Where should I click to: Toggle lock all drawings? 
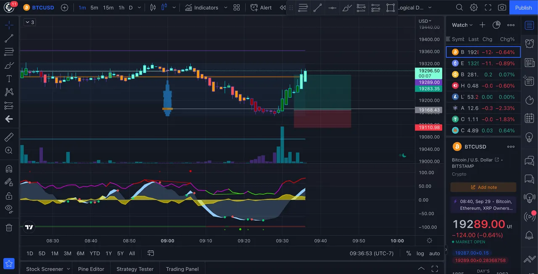click(9, 196)
